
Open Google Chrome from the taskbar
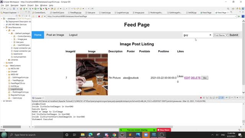point(114,135)
